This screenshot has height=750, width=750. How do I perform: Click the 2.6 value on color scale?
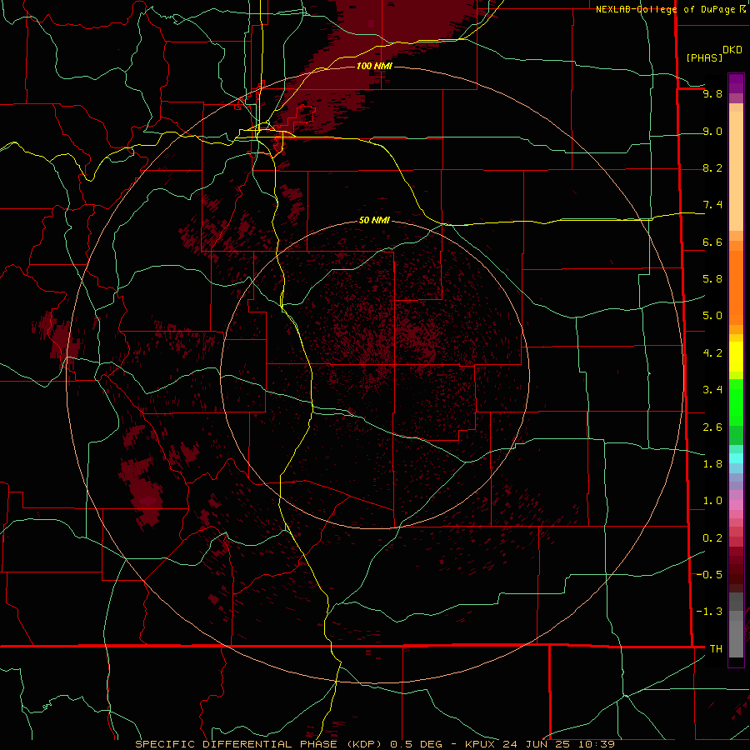tap(712, 427)
